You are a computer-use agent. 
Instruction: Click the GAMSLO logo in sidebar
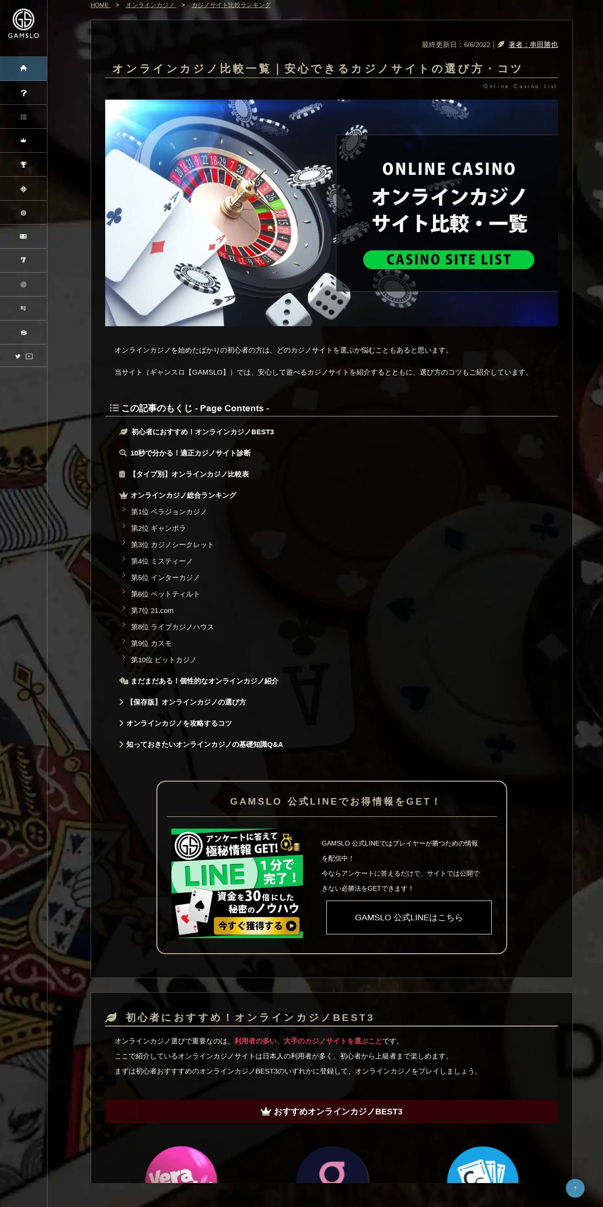click(23, 24)
